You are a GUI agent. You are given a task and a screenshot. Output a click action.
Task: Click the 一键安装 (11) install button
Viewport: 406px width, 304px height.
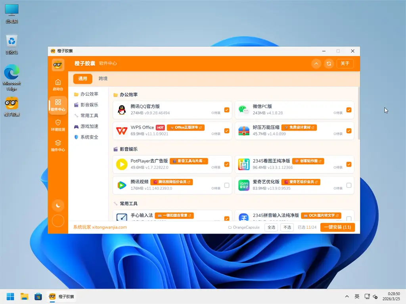(x=337, y=227)
